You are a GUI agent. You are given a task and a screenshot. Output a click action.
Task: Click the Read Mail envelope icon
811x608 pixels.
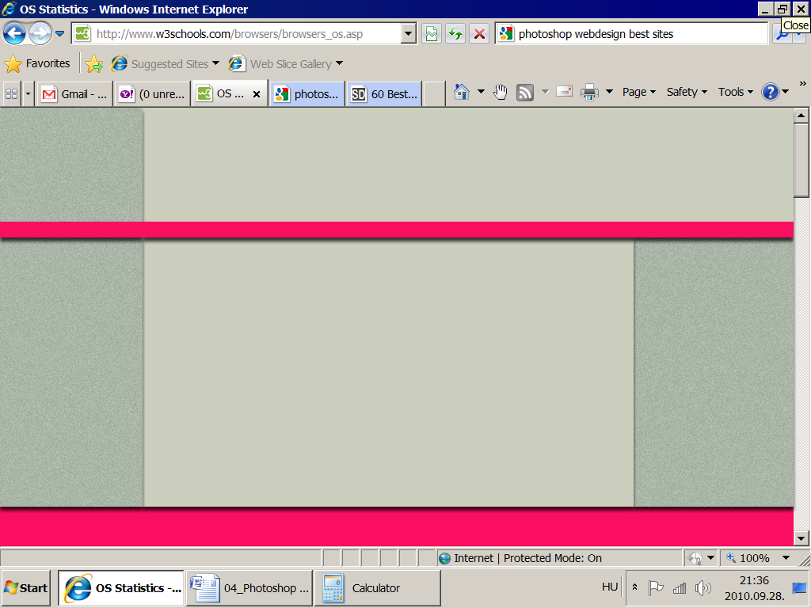tap(564, 92)
